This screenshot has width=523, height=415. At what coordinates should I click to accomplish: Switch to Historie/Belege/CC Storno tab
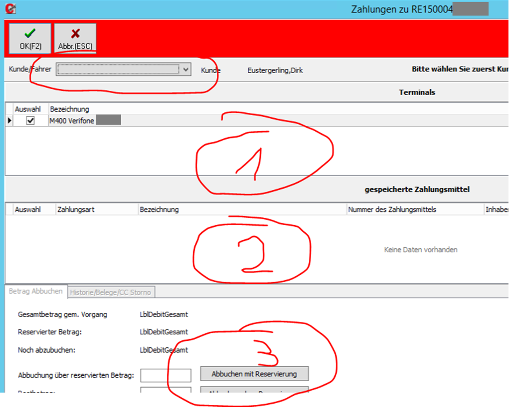111,292
